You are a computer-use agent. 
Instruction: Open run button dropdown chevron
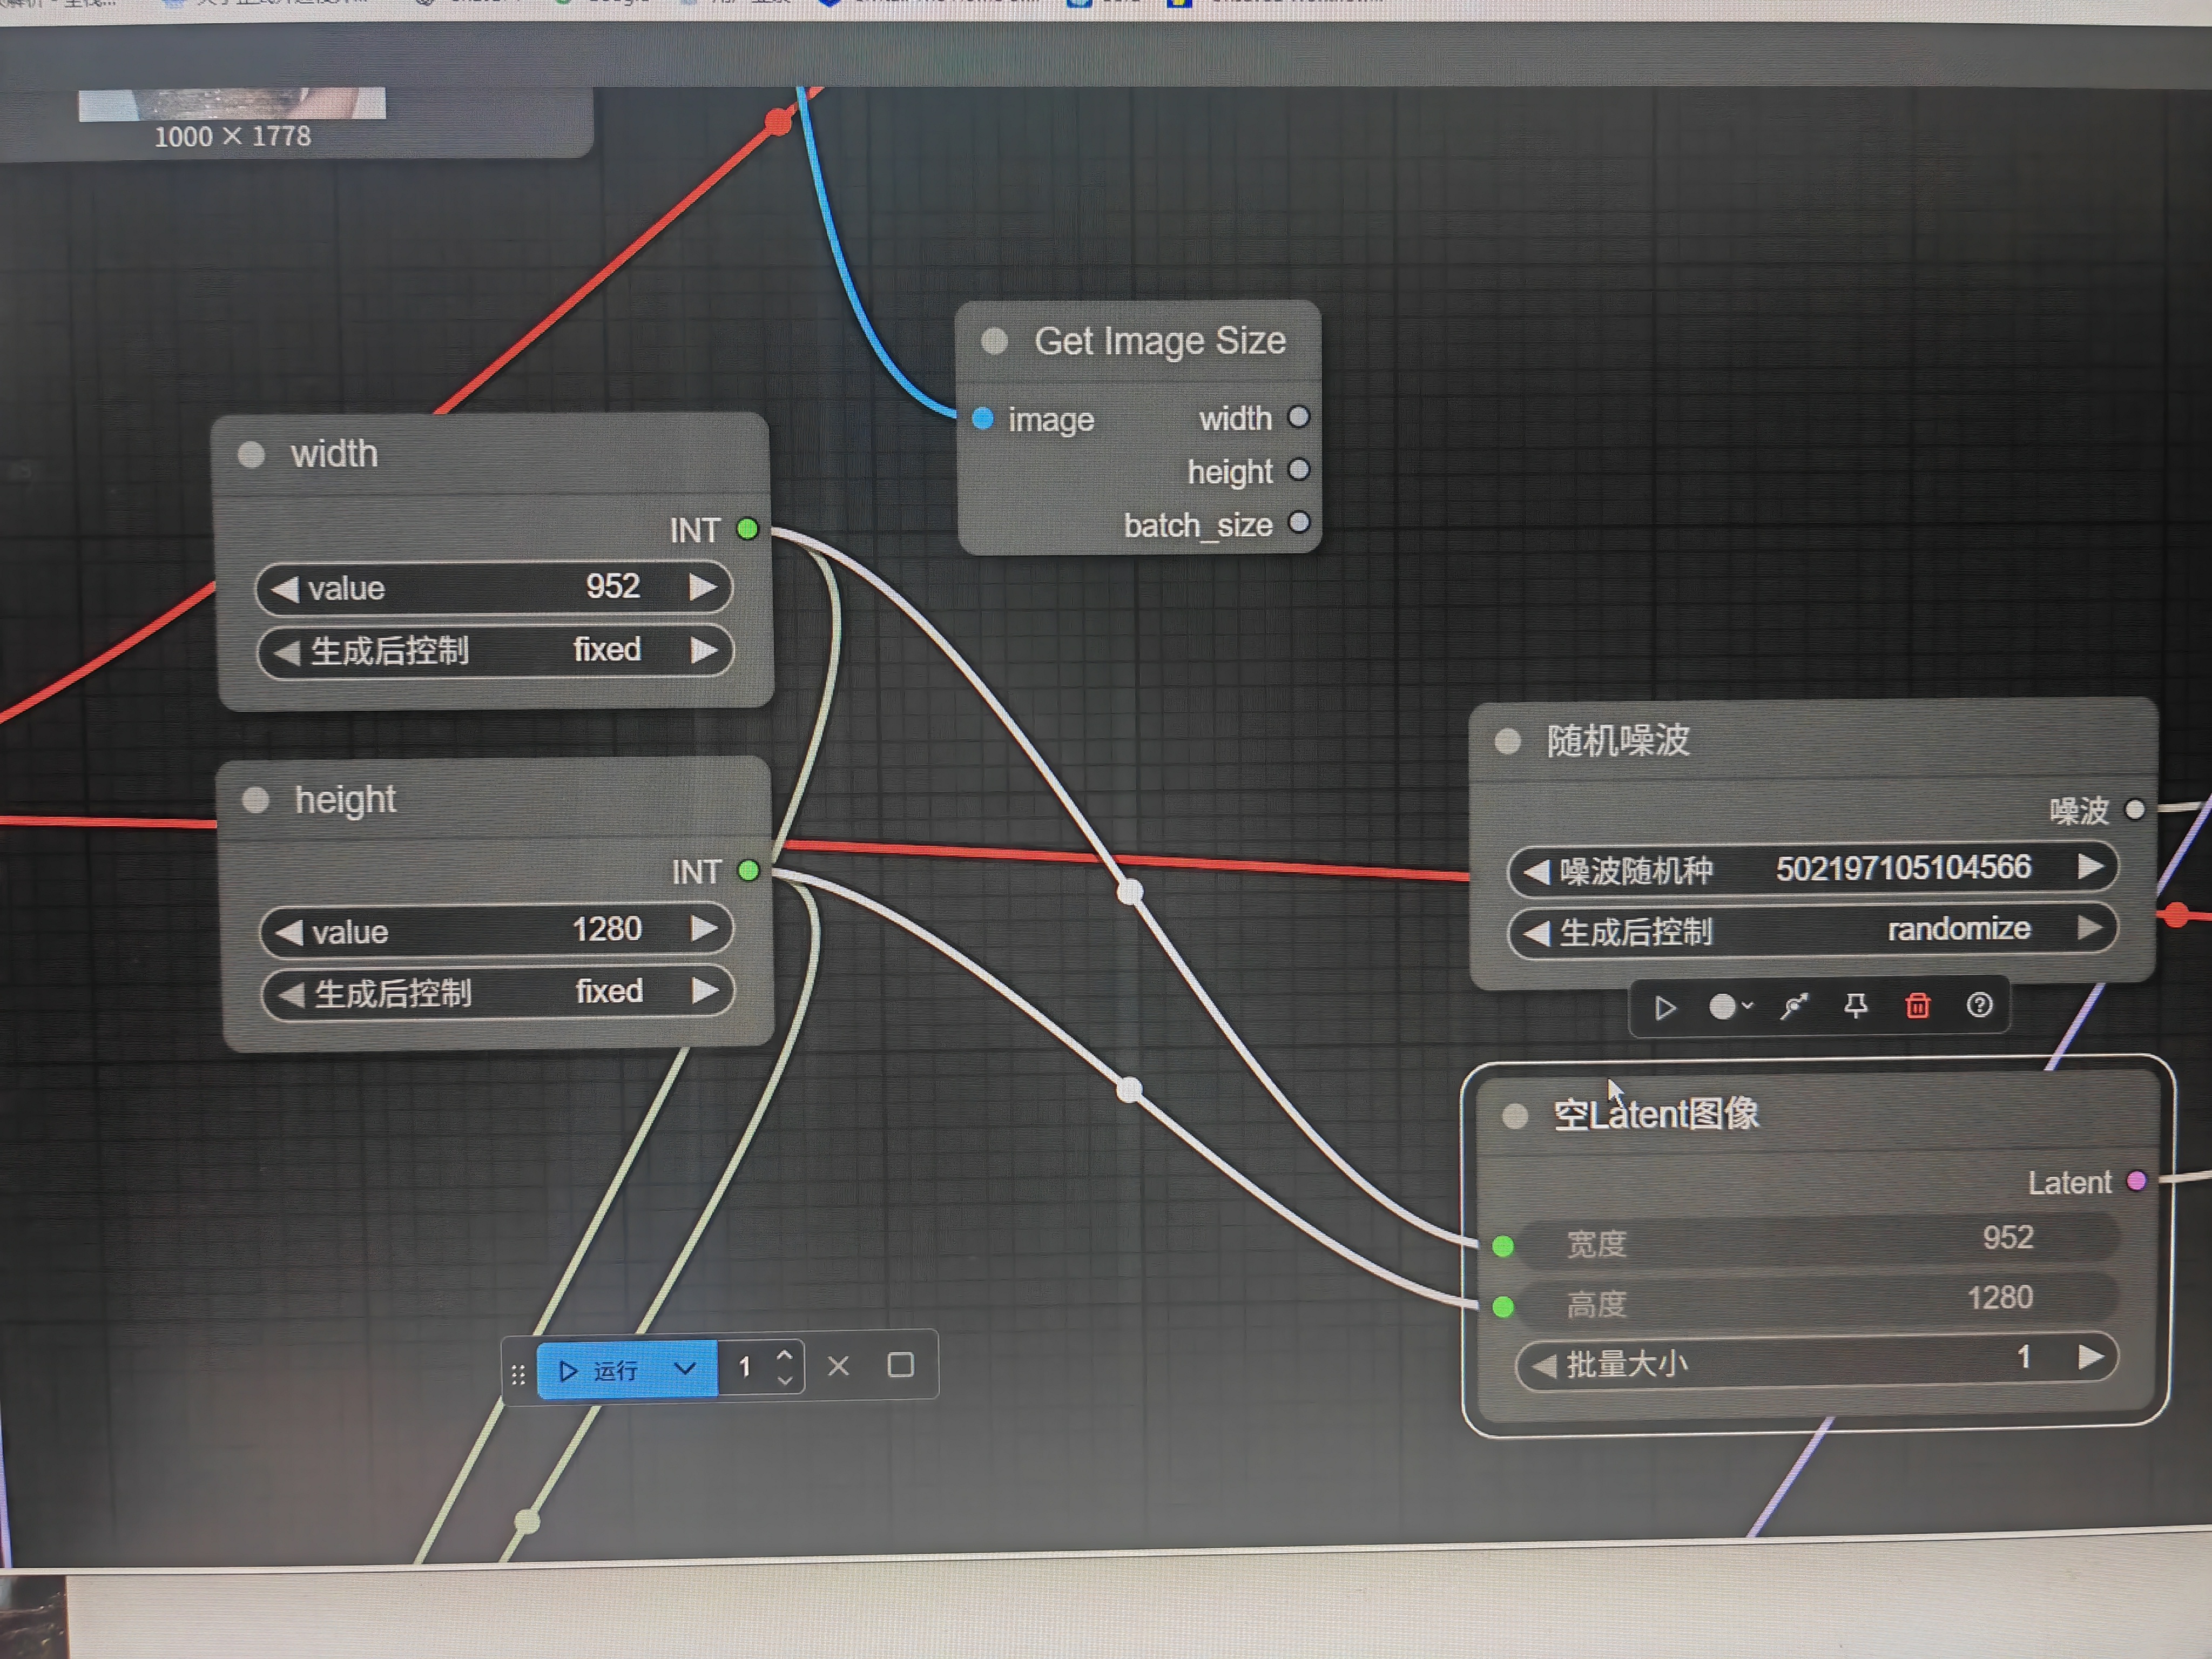point(685,1368)
